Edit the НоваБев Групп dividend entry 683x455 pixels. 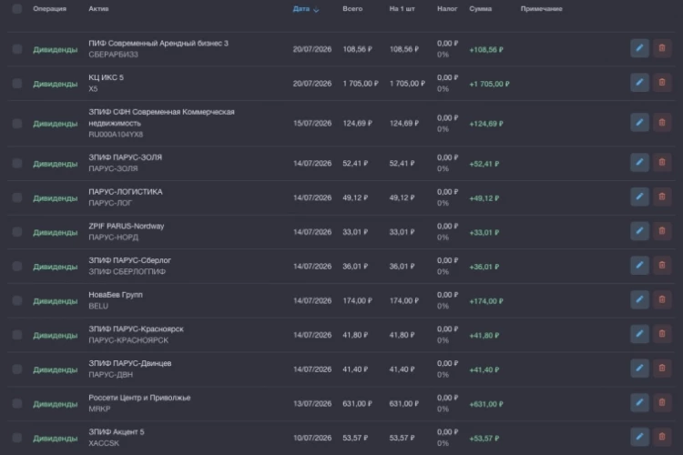click(x=639, y=299)
